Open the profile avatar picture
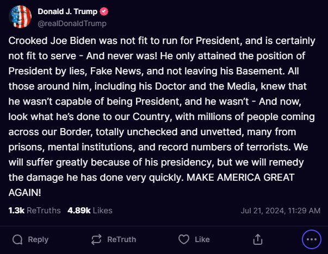The image size is (328, 254). click(x=19, y=17)
